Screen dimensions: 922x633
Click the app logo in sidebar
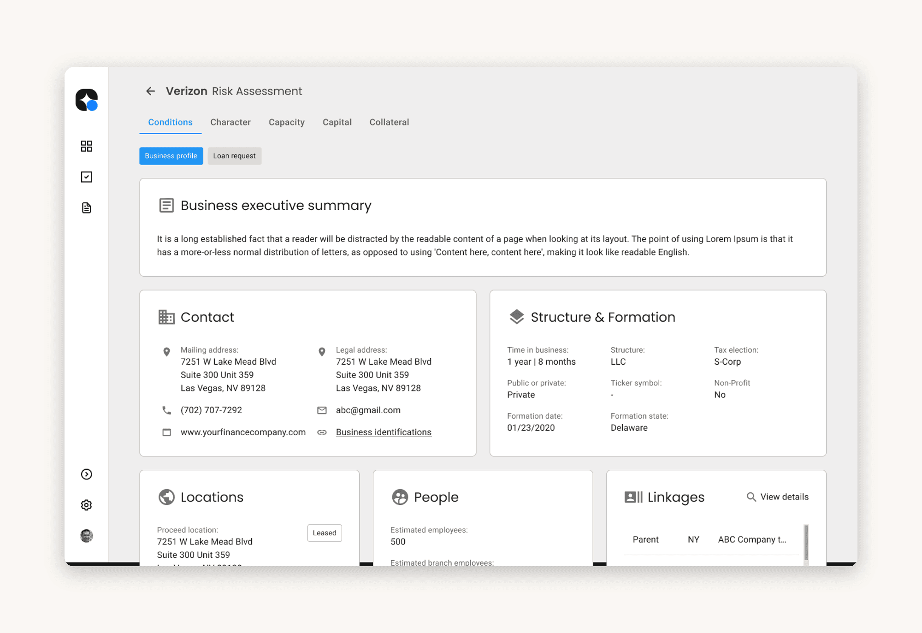click(87, 100)
